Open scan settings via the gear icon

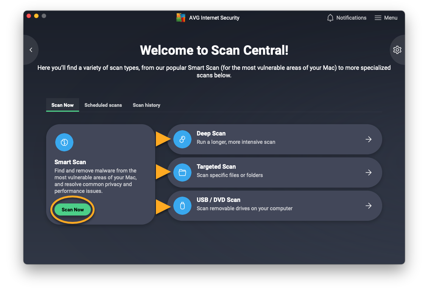pos(397,50)
